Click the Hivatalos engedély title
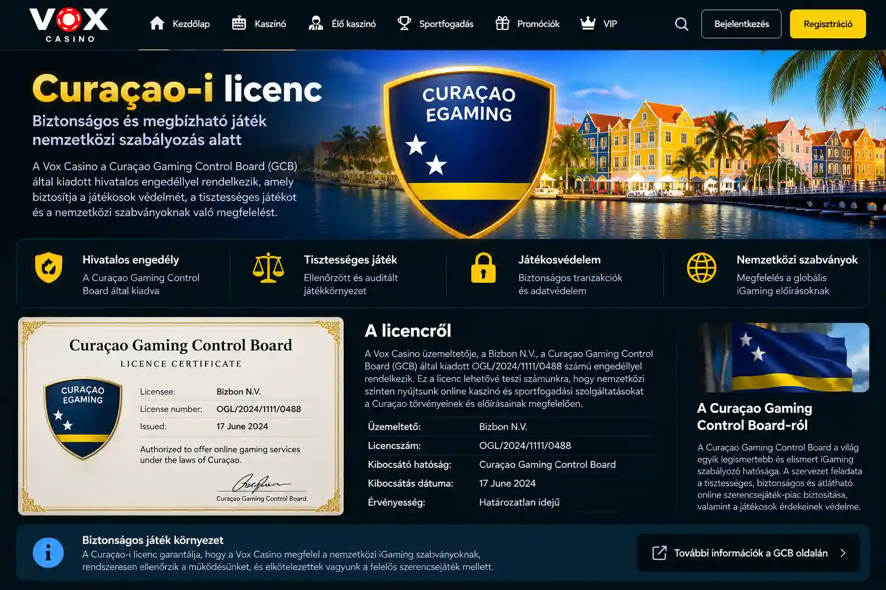 pyautogui.click(x=130, y=260)
